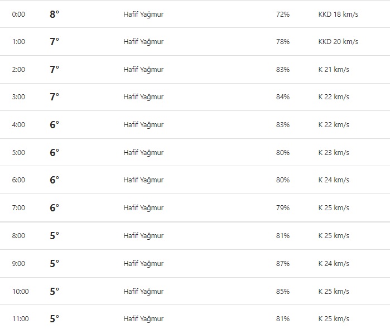Click the 0:00 time label
Image resolution: width=390 pixels, height=329 pixels.
(18, 14)
